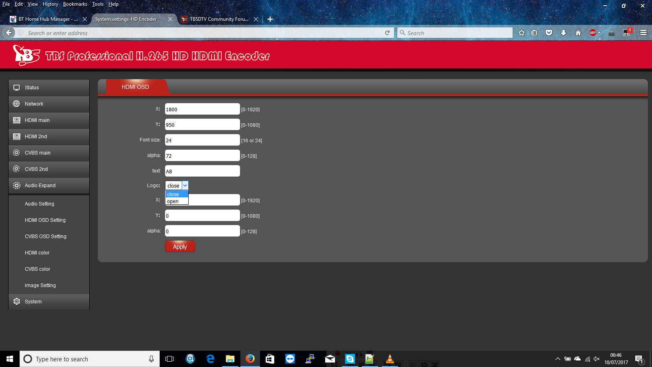The width and height of the screenshot is (652, 367).
Task: Click the Firefox search box
Action: pyautogui.click(x=455, y=33)
